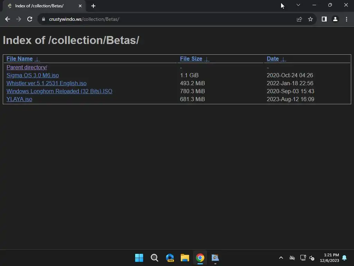Expand the system tray hidden icons chevron
The width and height of the screenshot is (354, 266).
click(281, 258)
